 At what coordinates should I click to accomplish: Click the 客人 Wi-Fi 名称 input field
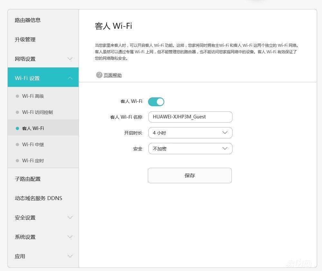tap(190, 117)
